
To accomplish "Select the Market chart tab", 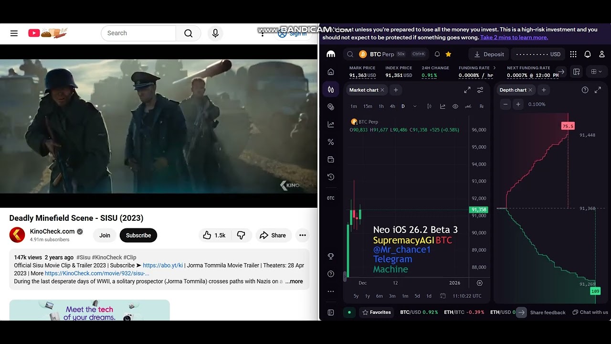I will pos(364,90).
